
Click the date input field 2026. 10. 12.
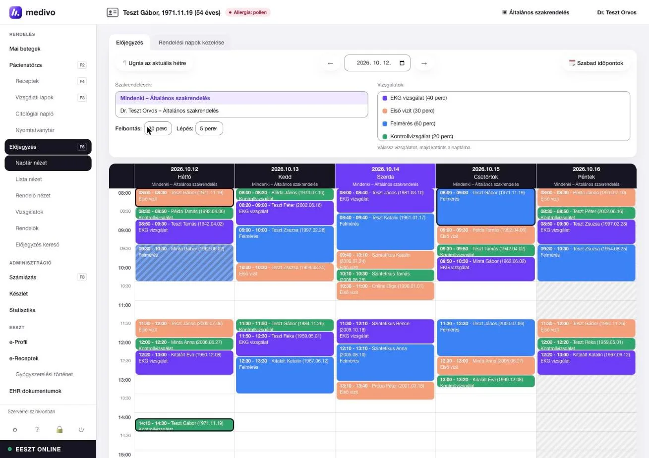(377, 63)
